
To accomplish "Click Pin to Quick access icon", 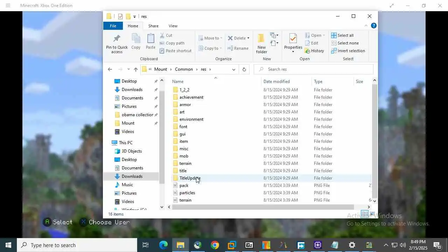I will (117, 44).
